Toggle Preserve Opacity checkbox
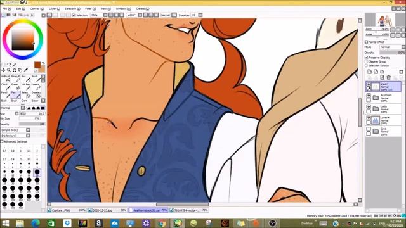Viewport: 406px width, 228px height. [x=367, y=58]
